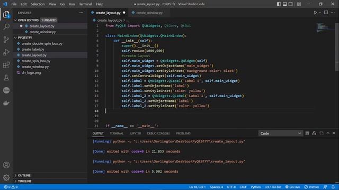This screenshot has height=190, width=339.
Task: Open the Accounts menu icon
Action: [6, 165]
